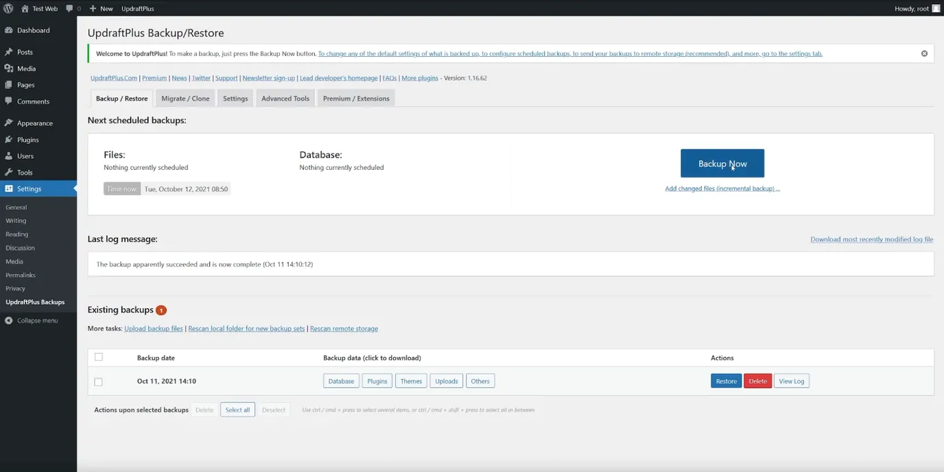Click the Dashboard sidebar icon
This screenshot has height=472, width=944.
[8, 30]
